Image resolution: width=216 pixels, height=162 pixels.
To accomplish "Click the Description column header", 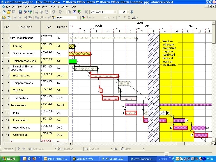I will tap(25, 27).
